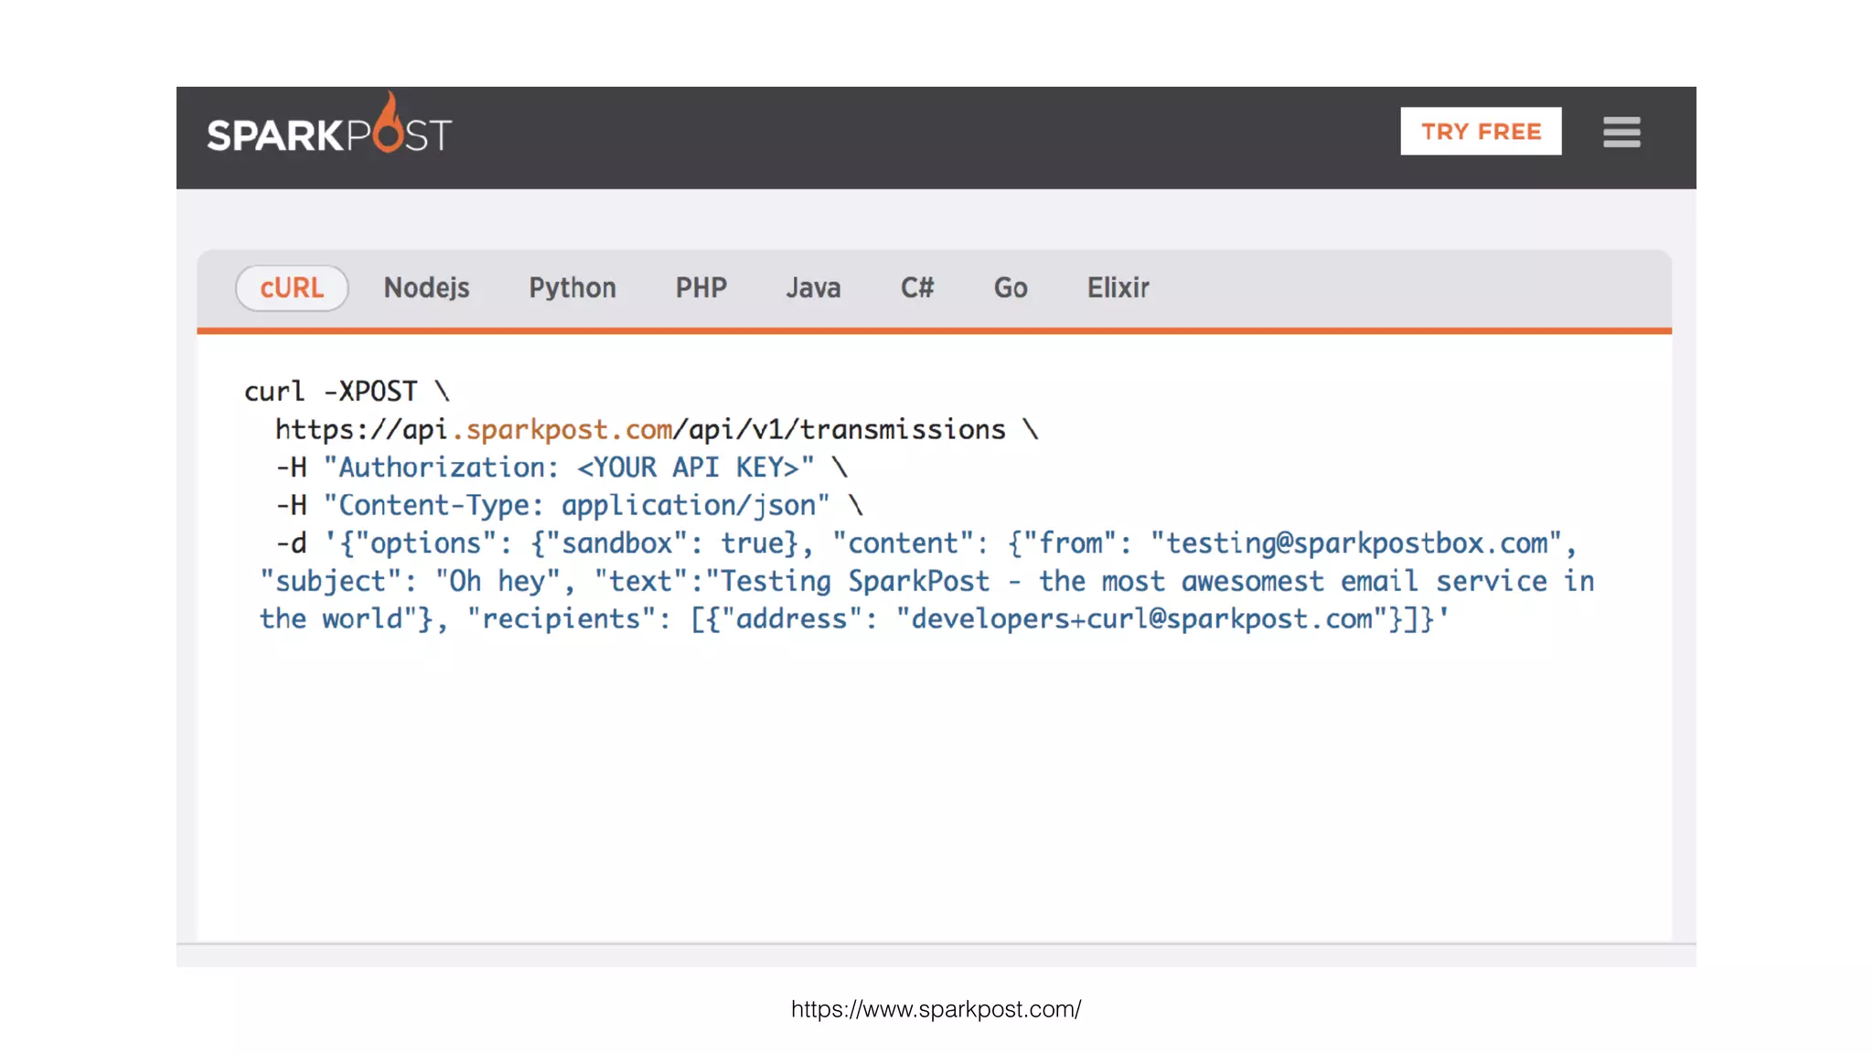Open the hamburger navigation menu
The image size is (1873, 1054).
click(1621, 132)
